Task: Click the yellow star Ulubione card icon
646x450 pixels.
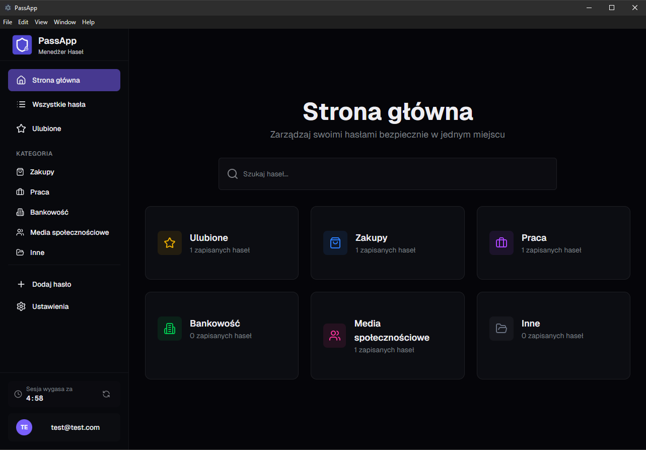Action: 170,243
